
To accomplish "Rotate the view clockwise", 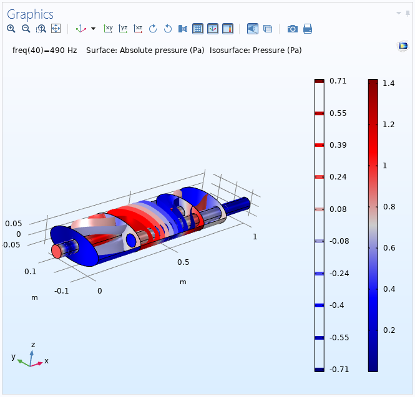I will (x=153, y=29).
